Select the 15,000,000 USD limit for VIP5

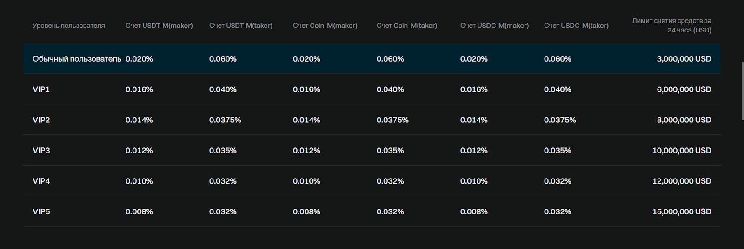pos(682,212)
